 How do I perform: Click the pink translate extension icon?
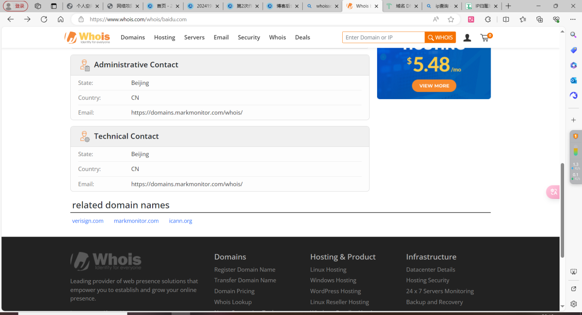(x=471, y=19)
